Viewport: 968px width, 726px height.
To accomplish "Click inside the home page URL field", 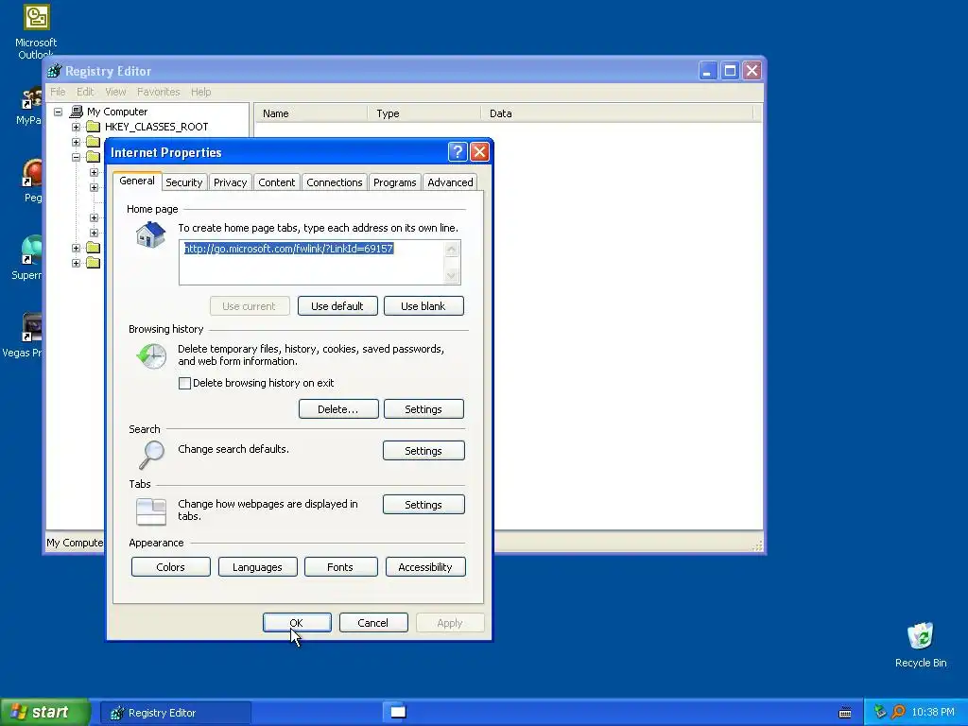I will tap(311, 263).
